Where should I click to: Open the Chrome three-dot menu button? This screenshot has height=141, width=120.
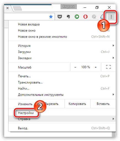pos(111,17)
